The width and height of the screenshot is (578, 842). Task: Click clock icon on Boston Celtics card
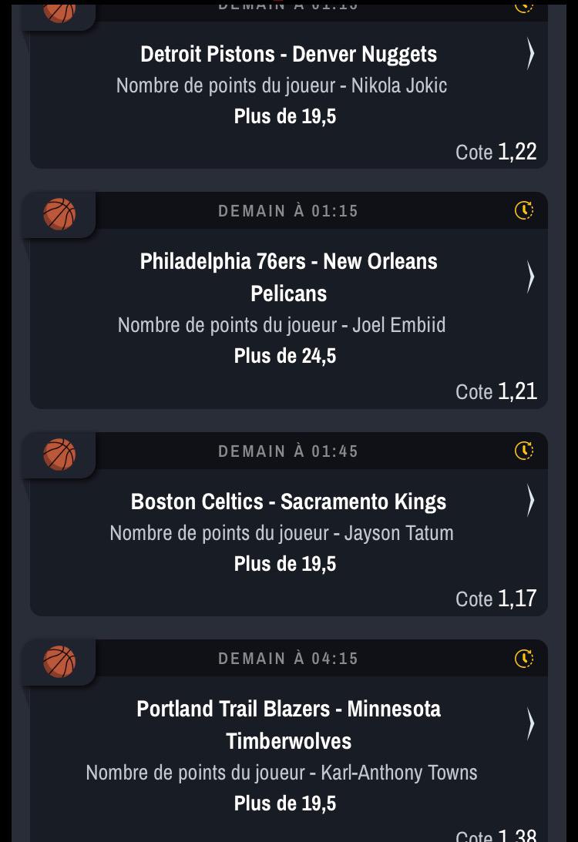[x=524, y=451]
